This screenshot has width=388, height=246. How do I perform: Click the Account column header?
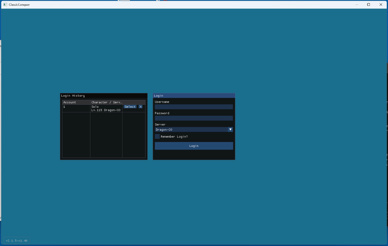[70, 102]
